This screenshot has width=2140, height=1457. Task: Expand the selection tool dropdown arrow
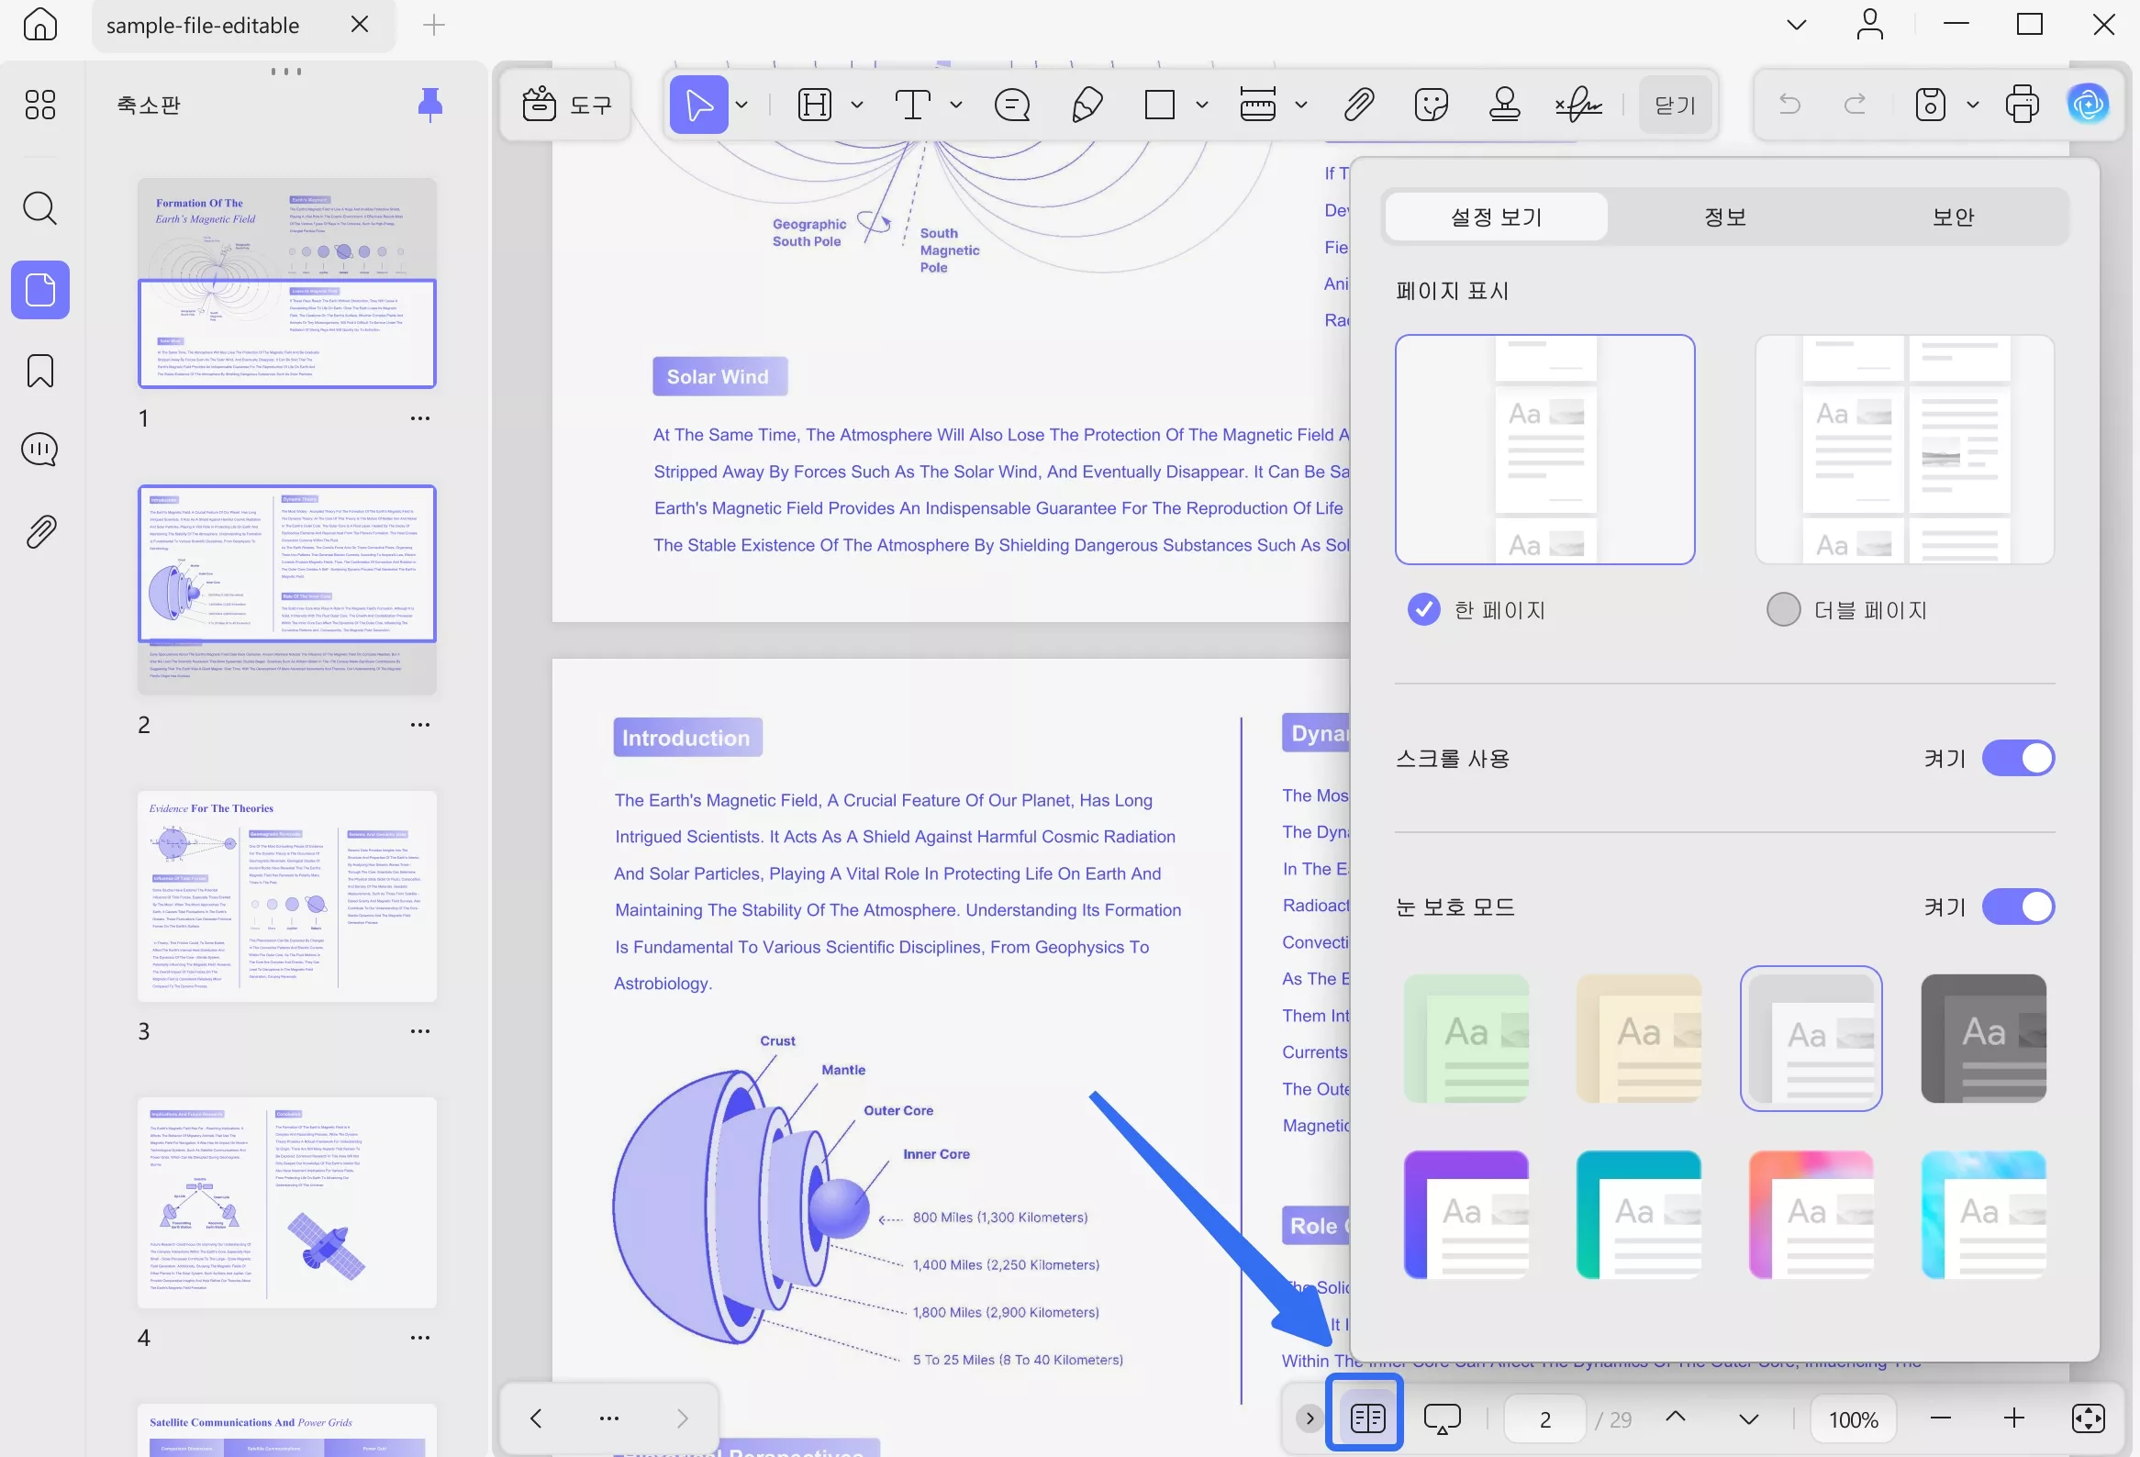[741, 105]
